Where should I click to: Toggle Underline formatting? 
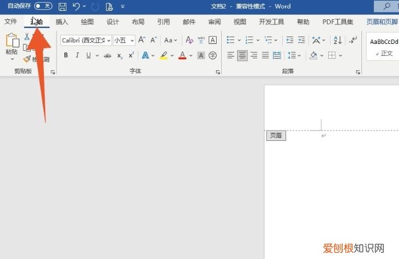88,55
